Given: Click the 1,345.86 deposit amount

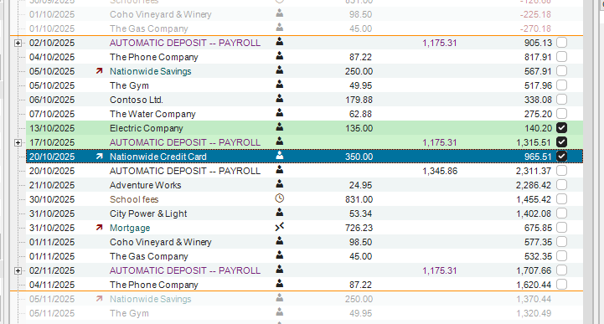Looking at the screenshot, I should pos(440,171).
